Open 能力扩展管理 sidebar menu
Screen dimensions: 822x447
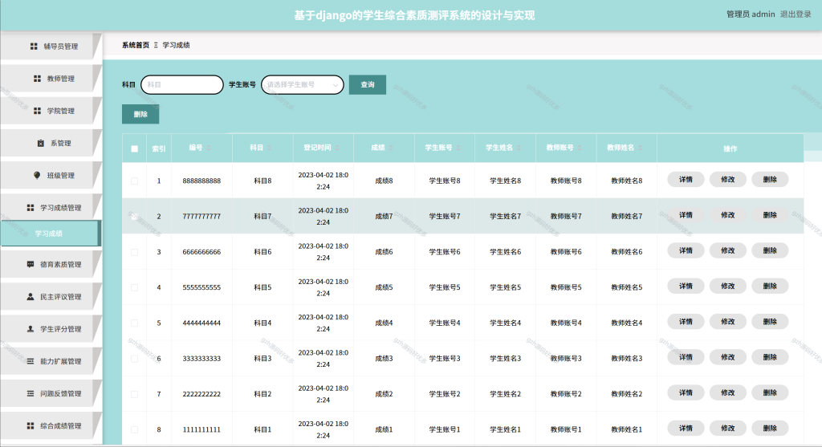pyautogui.click(x=51, y=362)
